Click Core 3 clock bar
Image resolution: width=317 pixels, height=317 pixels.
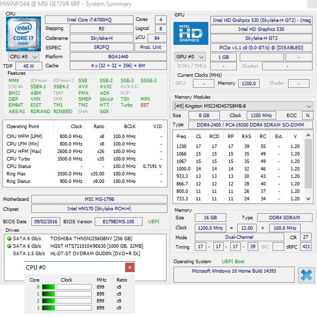(x=67, y=308)
